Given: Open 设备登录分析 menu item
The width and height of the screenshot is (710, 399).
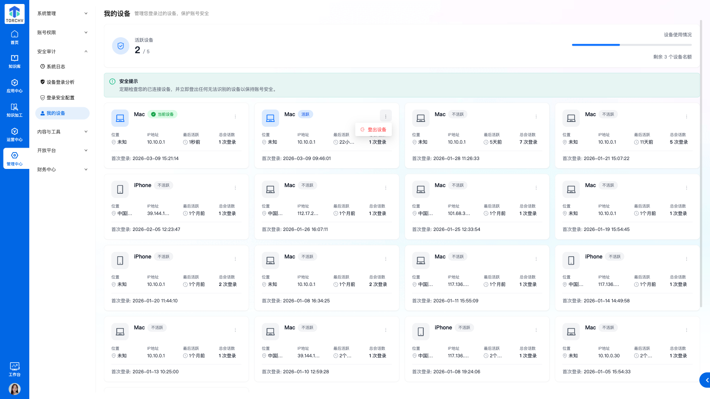Looking at the screenshot, I should [60, 82].
